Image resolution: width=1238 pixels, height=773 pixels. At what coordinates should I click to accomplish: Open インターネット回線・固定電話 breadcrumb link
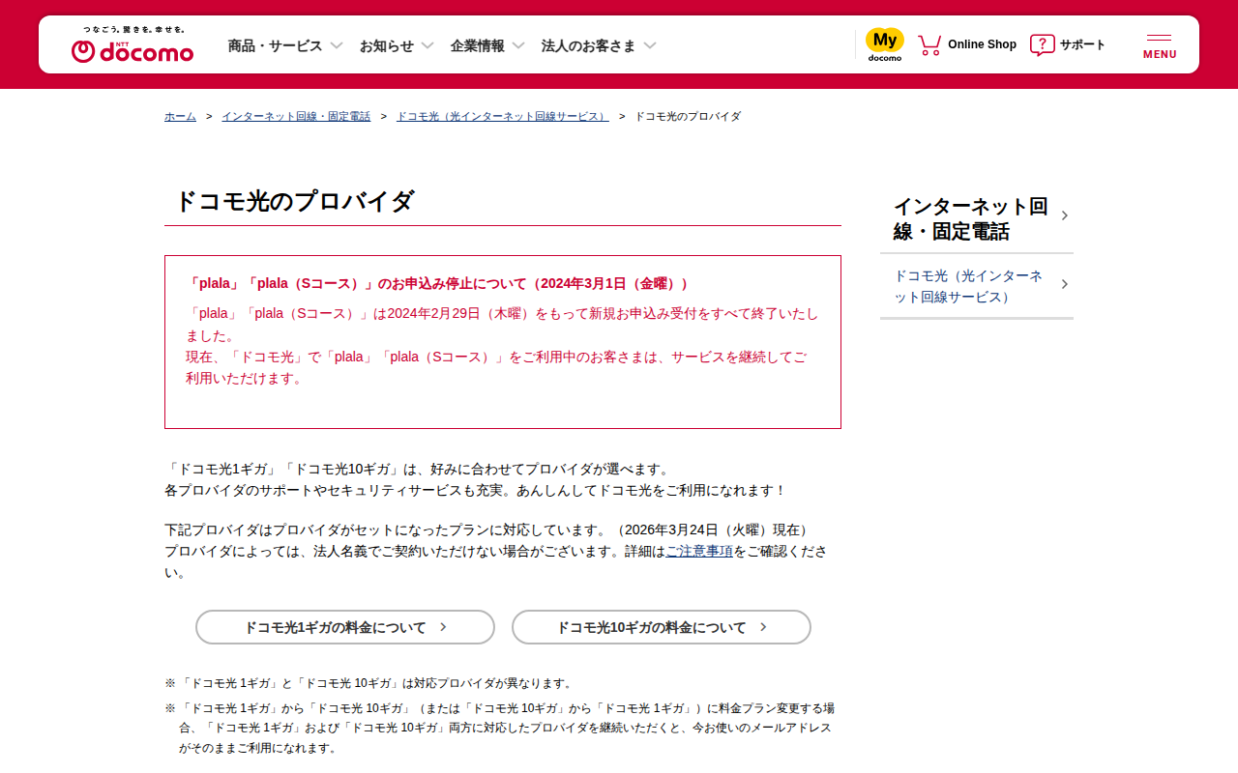[296, 116]
